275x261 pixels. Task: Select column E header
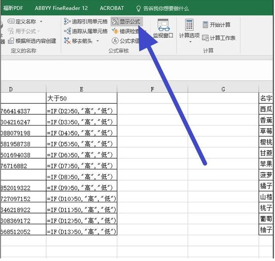[81, 89]
